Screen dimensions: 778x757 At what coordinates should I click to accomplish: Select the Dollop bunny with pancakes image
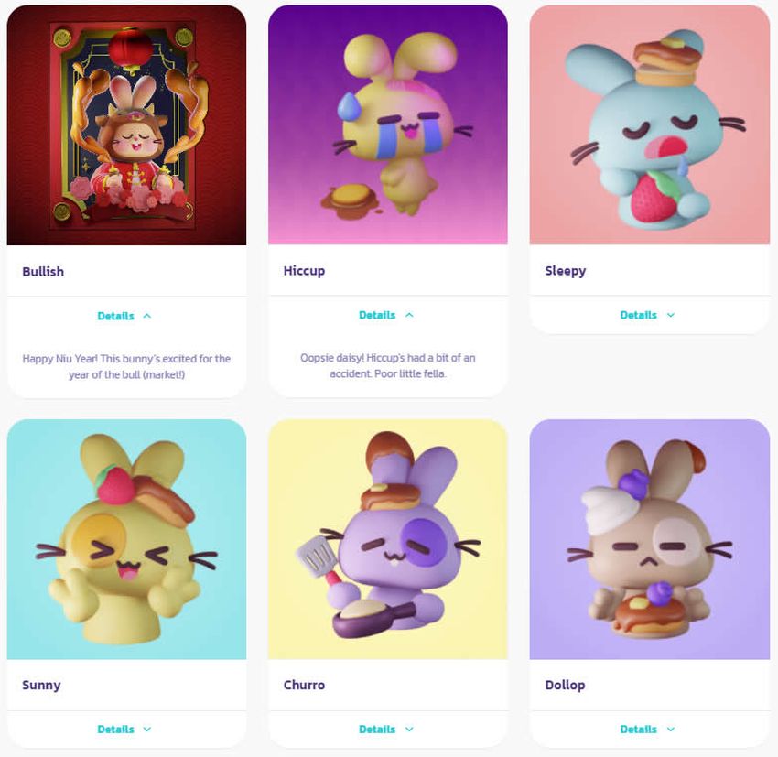650,539
